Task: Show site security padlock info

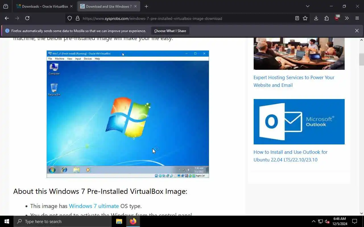Action: pyautogui.click(x=77, y=18)
